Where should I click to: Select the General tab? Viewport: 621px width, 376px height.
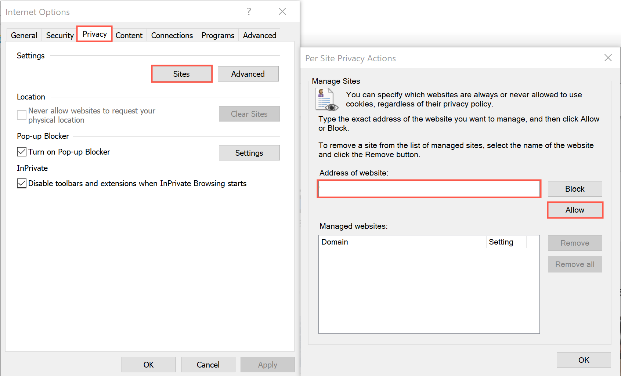click(x=24, y=35)
